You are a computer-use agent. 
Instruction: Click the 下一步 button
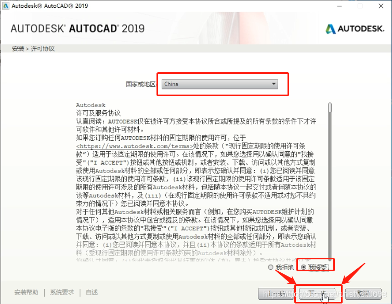pyautogui.click(x=317, y=294)
